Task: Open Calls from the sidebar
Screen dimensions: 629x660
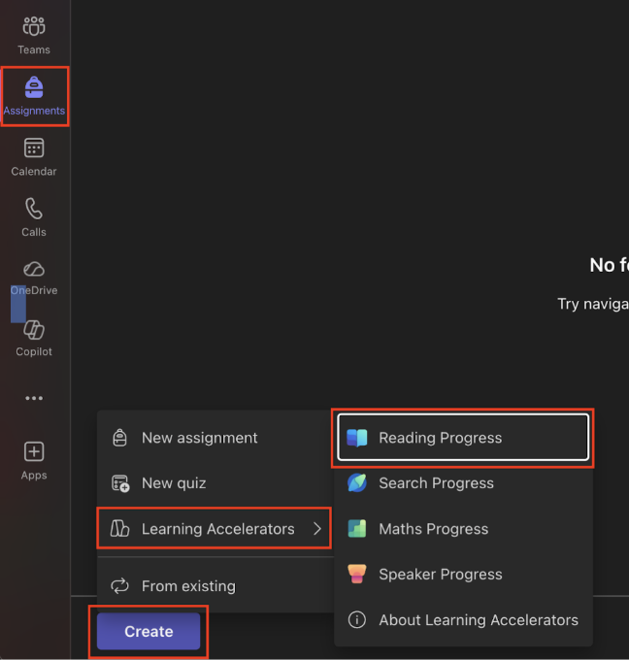Action: click(34, 217)
